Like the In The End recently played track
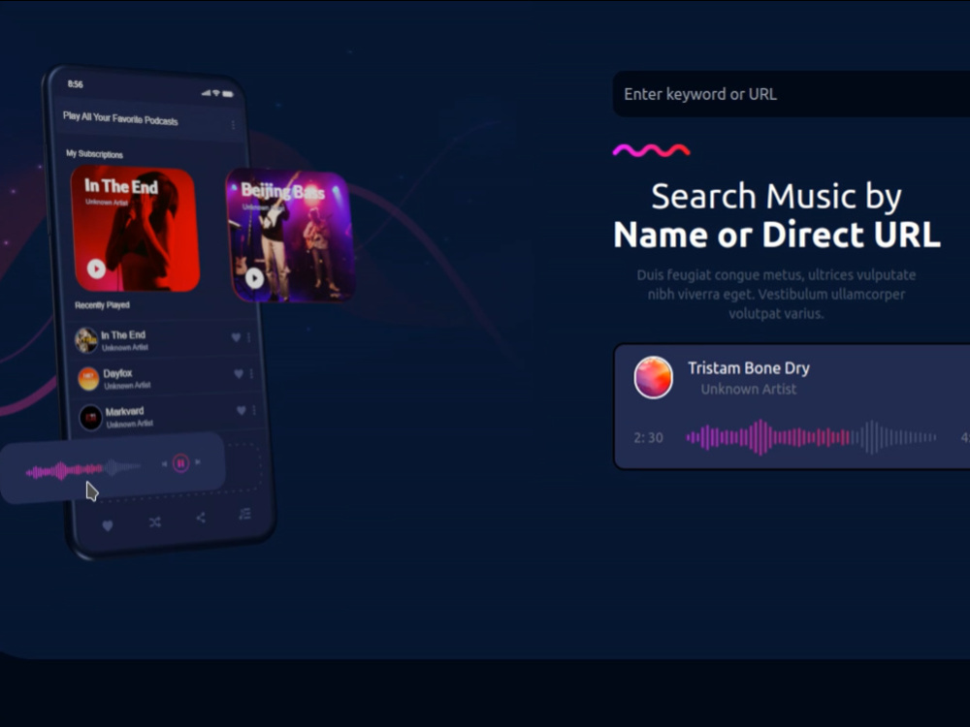This screenshot has height=727, width=970. [x=236, y=337]
